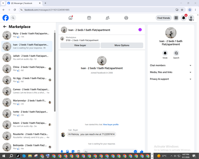This screenshot has width=199, height=159.
Task: Click the browser address bar URL
Action: click(x=47, y=10)
